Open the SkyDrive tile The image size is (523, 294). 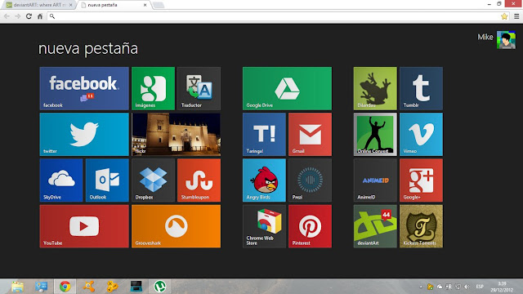click(x=61, y=180)
